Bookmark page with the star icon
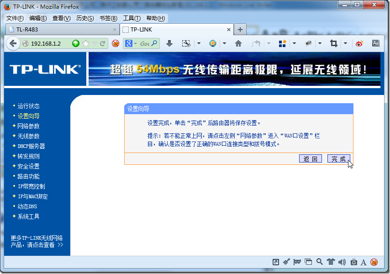This screenshot has width=390, height=274. pyautogui.click(x=86, y=43)
